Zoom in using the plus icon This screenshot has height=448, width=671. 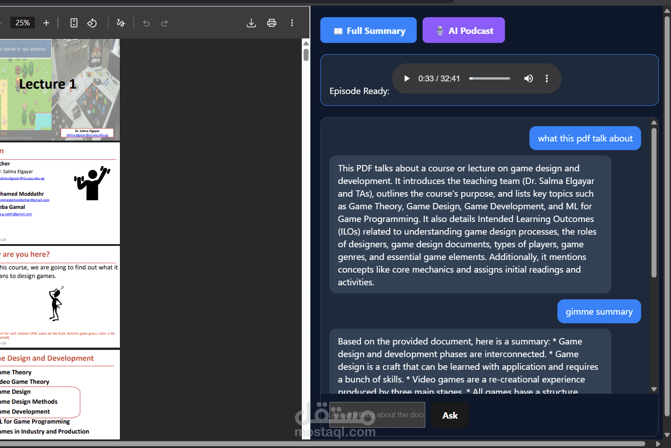pos(46,23)
